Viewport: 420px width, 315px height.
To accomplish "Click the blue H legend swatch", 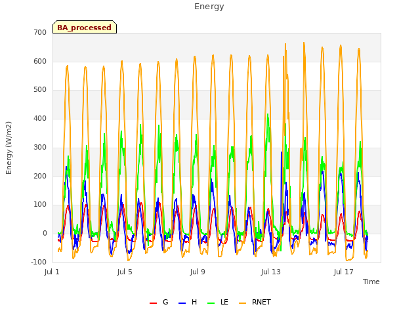I will (x=182, y=303).
